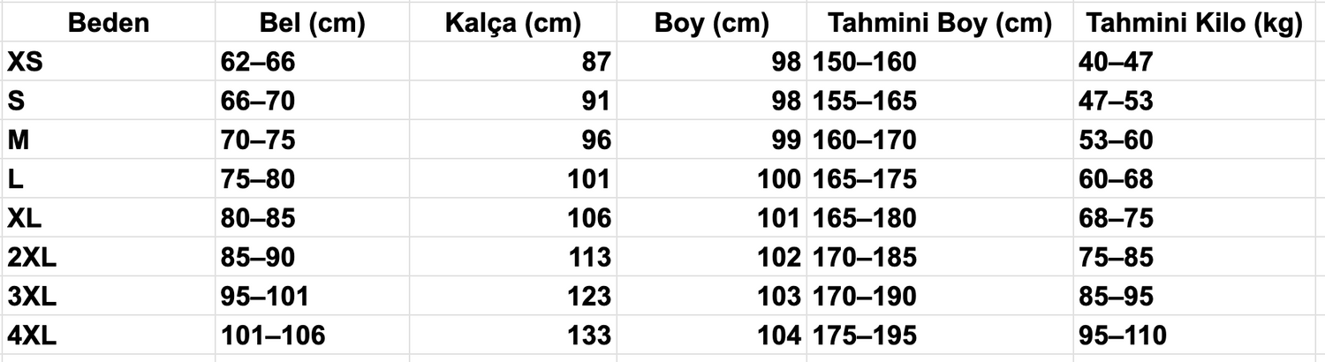Select the length cell showing 104

point(712,336)
